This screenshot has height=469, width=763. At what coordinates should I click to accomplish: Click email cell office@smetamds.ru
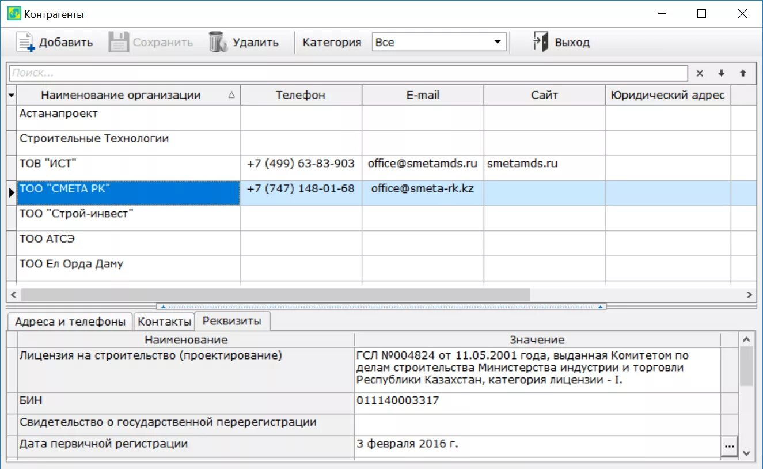(x=423, y=168)
